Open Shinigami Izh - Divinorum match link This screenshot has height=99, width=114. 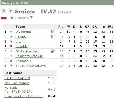[24, 96]
